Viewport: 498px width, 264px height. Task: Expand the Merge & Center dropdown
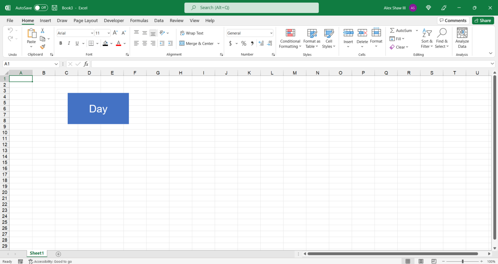pos(218,43)
